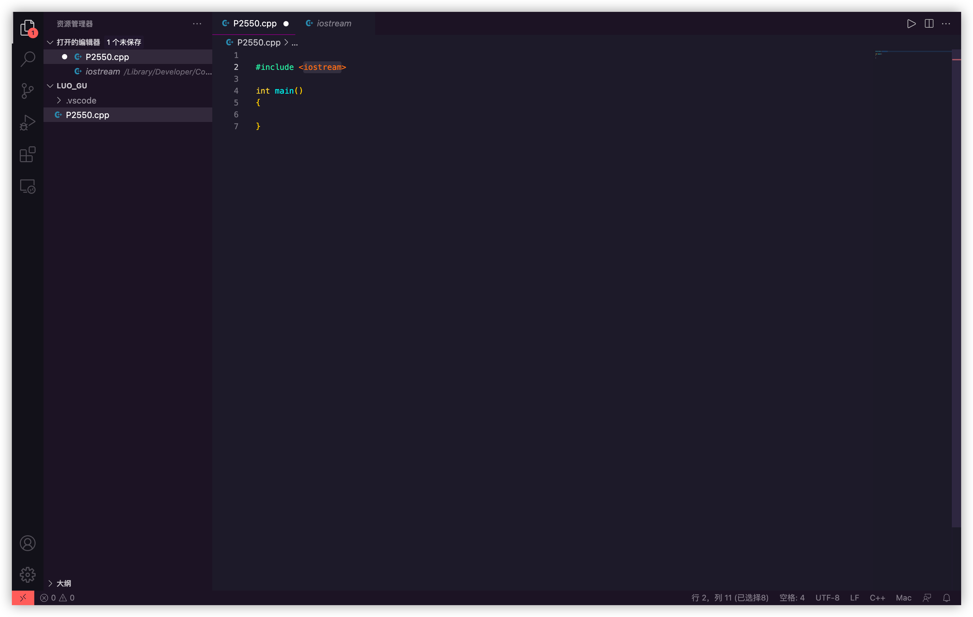Change indentation via spaces: 4 status item
Viewport: 973px width, 617px height.
click(x=792, y=598)
